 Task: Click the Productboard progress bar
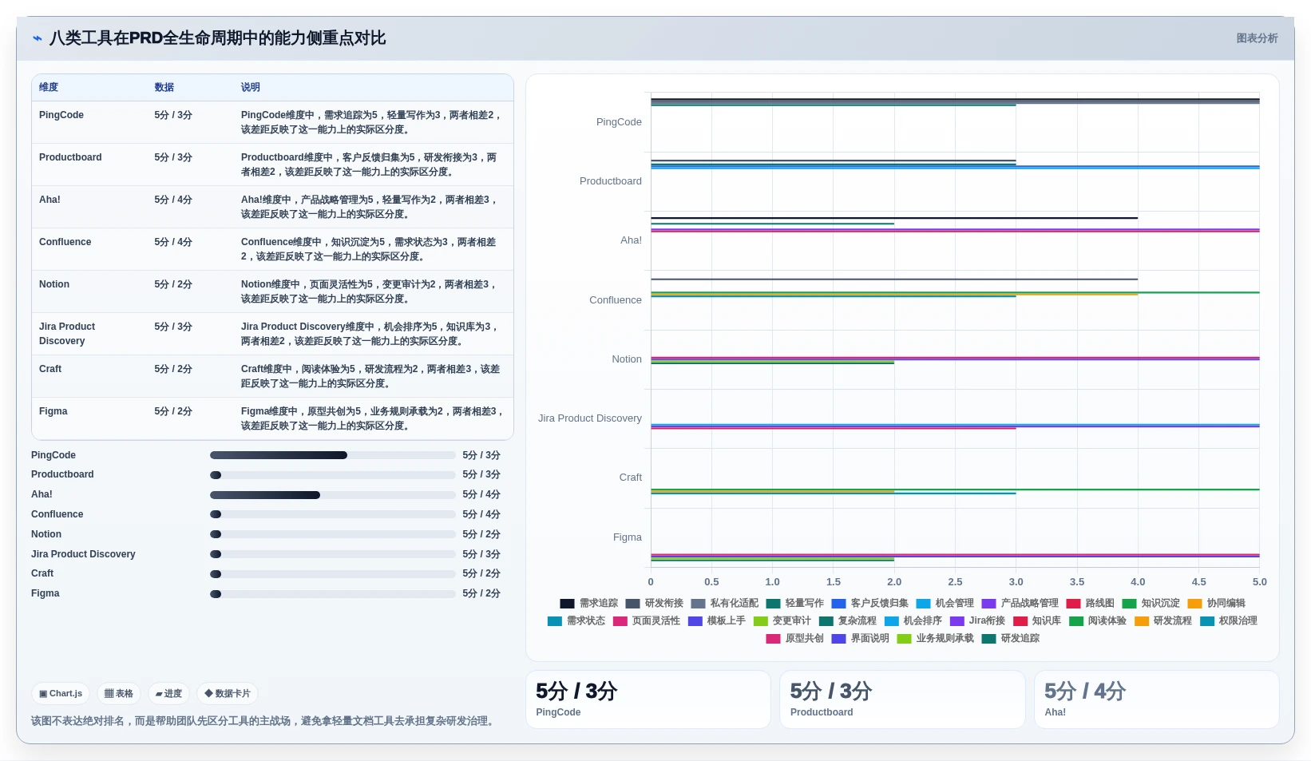click(333, 475)
